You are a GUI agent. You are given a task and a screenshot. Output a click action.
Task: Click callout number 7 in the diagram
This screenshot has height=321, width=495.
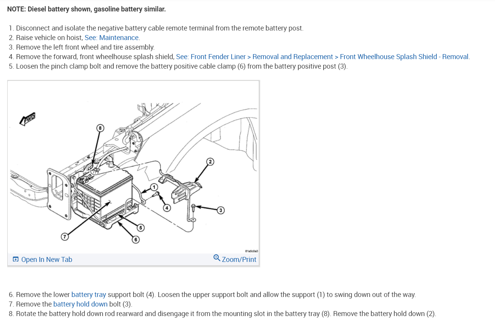(x=65, y=237)
